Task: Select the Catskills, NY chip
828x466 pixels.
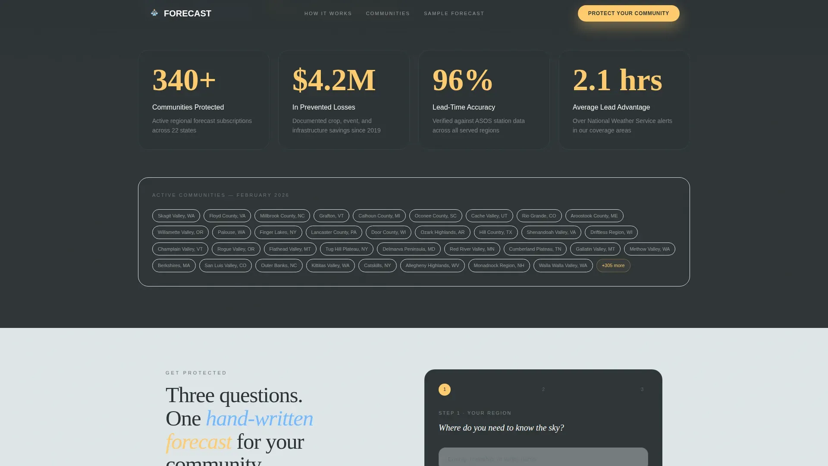Action: point(377,265)
